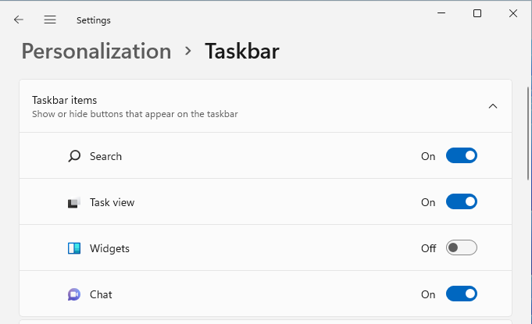The image size is (532, 324).
Task: Click the Taskbar breadcrumb title
Action: point(242,52)
